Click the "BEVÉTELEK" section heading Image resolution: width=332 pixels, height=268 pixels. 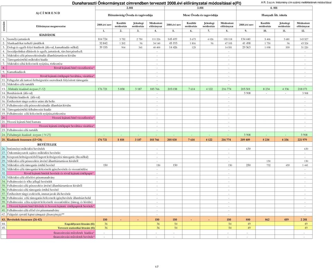[x=47, y=145]
